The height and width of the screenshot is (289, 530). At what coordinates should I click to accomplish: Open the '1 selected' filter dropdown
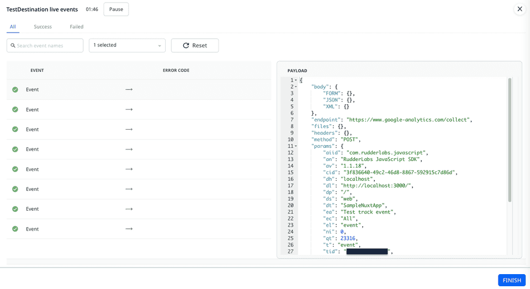pos(127,45)
